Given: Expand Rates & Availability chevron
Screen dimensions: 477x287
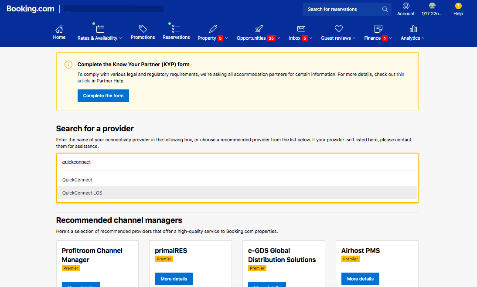Looking at the screenshot, I should [120, 38].
